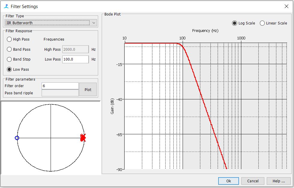Click the Pass band ripple field

[60, 93]
